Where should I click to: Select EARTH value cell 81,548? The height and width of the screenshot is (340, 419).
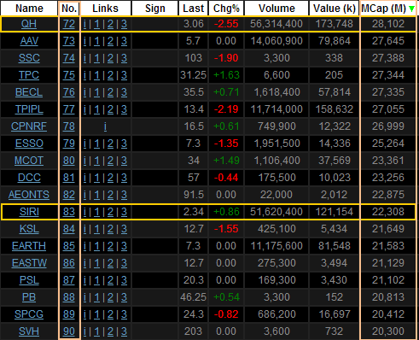click(x=335, y=246)
